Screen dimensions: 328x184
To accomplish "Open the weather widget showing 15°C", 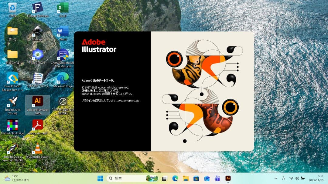I will [17, 178].
